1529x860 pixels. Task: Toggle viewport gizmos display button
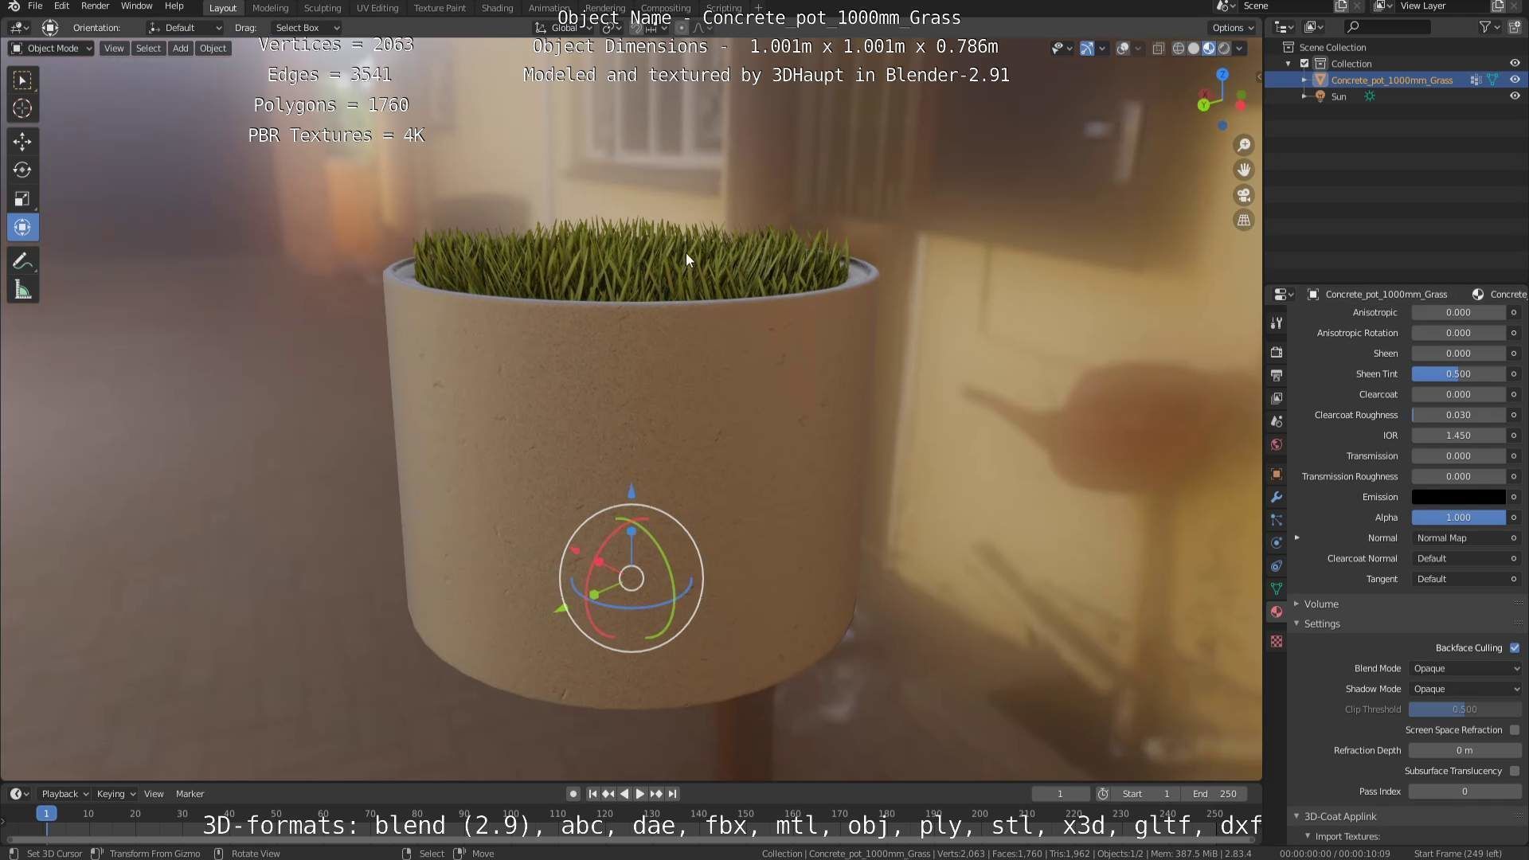(x=1087, y=49)
